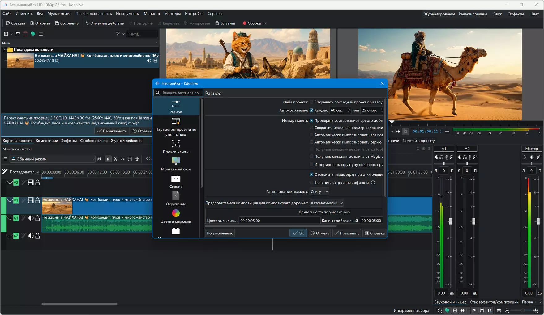
Task: Click Переключить in the profile switch prompt
Action: [112, 131]
